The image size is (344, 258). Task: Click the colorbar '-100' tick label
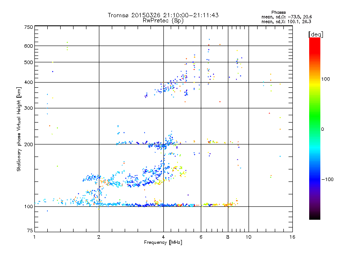coord(327,179)
